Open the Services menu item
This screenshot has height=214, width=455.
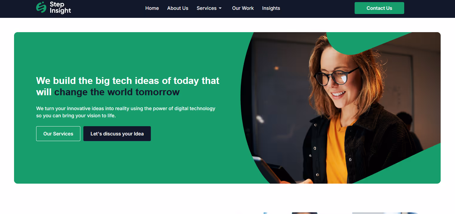206,8
